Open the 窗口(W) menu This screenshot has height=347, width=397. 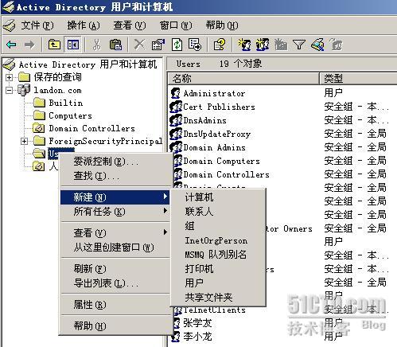(176, 25)
